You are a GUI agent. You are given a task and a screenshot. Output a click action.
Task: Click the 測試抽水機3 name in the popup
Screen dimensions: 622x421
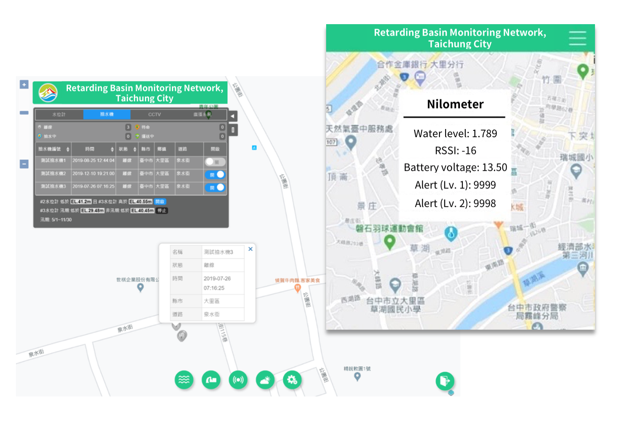coord(219,252)
